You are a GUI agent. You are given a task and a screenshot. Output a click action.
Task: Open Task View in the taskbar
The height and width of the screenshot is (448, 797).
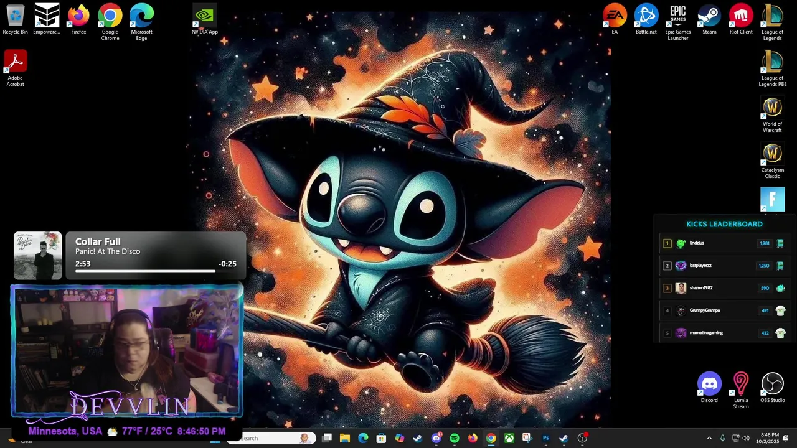327,438
